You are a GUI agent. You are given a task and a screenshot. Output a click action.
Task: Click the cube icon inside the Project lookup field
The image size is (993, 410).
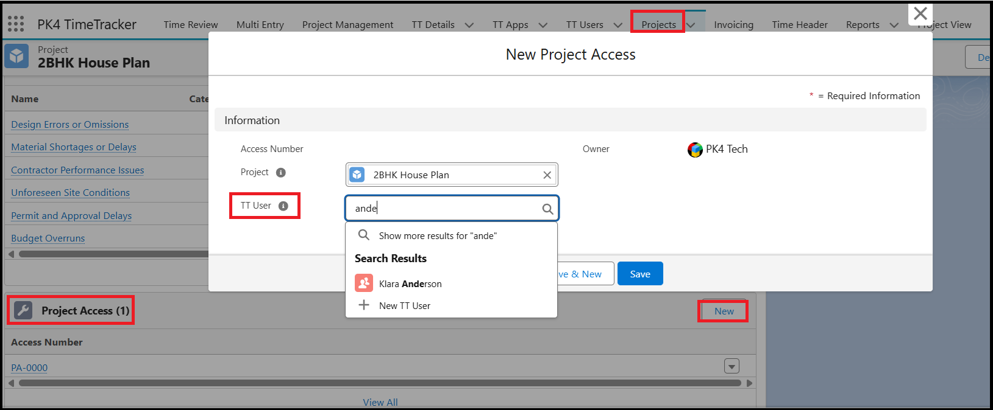(x=357, y=175)
